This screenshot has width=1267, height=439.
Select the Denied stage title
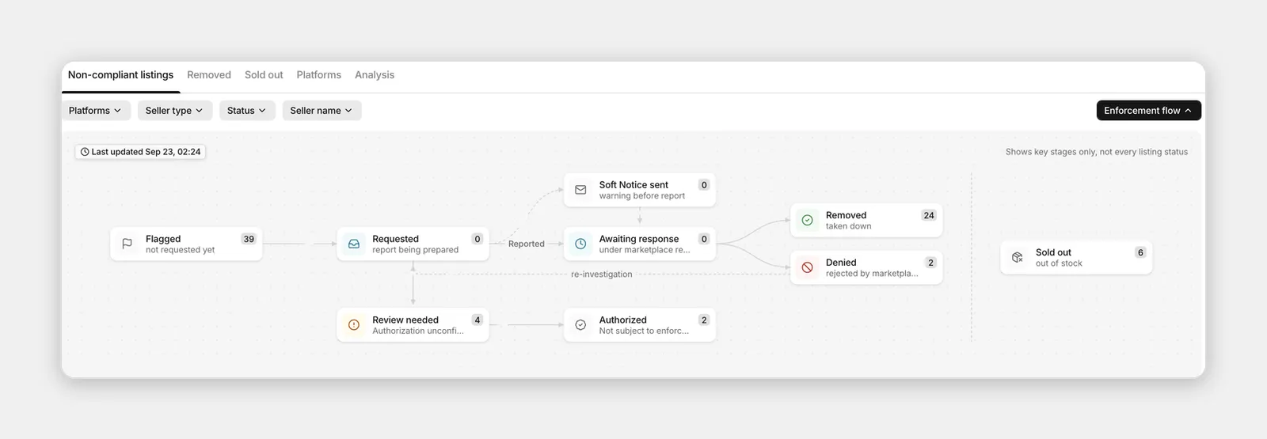point(841,263)
